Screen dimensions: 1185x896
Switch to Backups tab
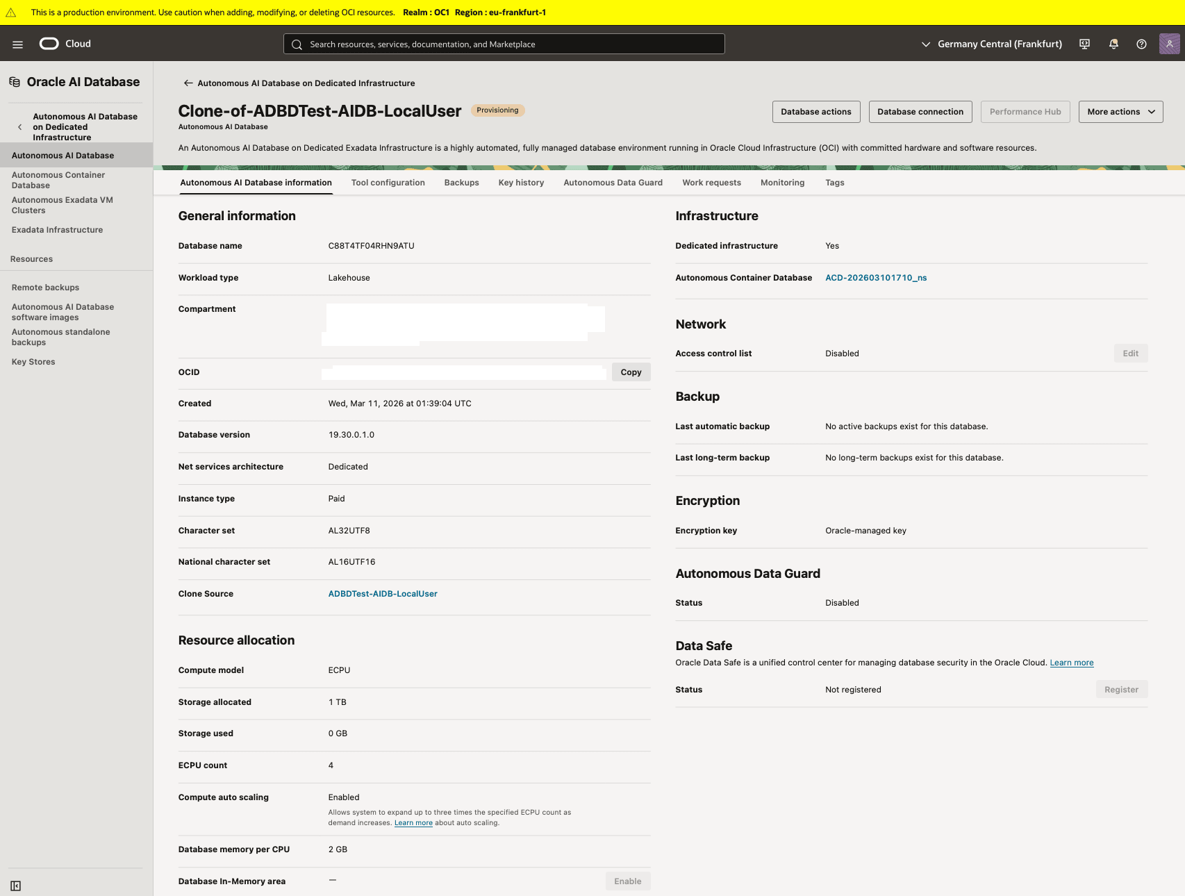point(461,183)
